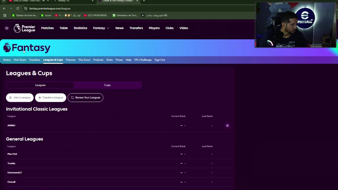The image size is (338, 190).
Task: Open Statistics in the main navigation
Action: pos(80,28)
